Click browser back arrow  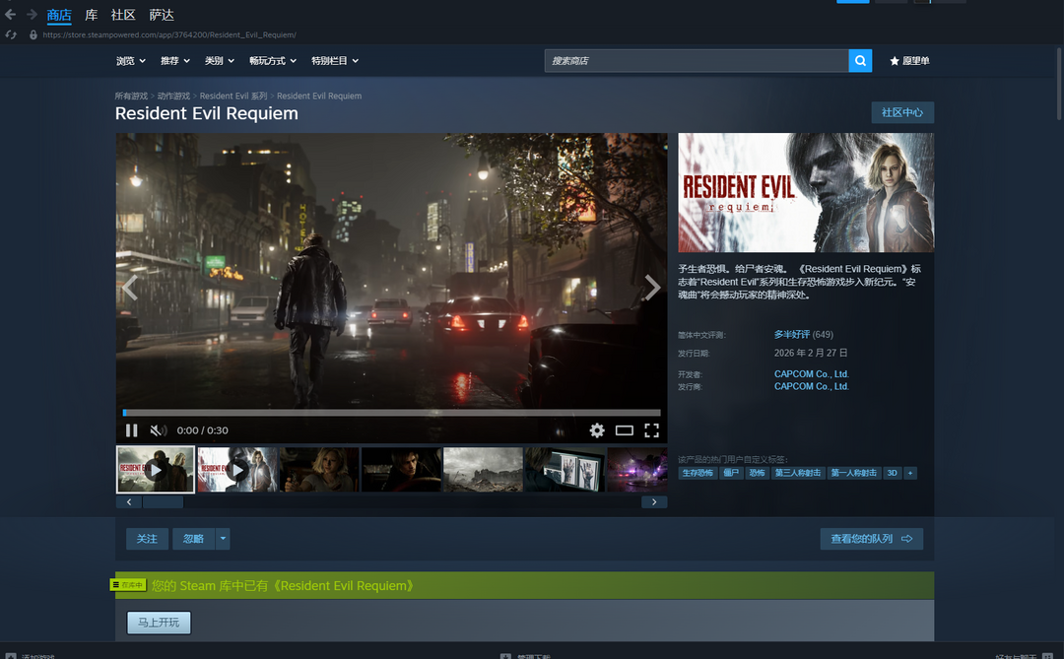11,15
